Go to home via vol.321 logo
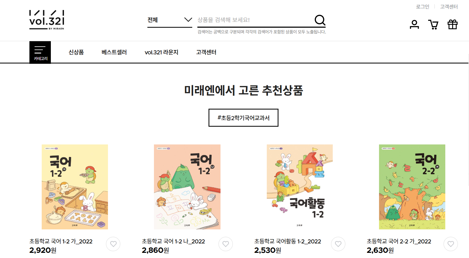Screen dimensions: 469x258 pyautogui.click(x=47, y=20)
